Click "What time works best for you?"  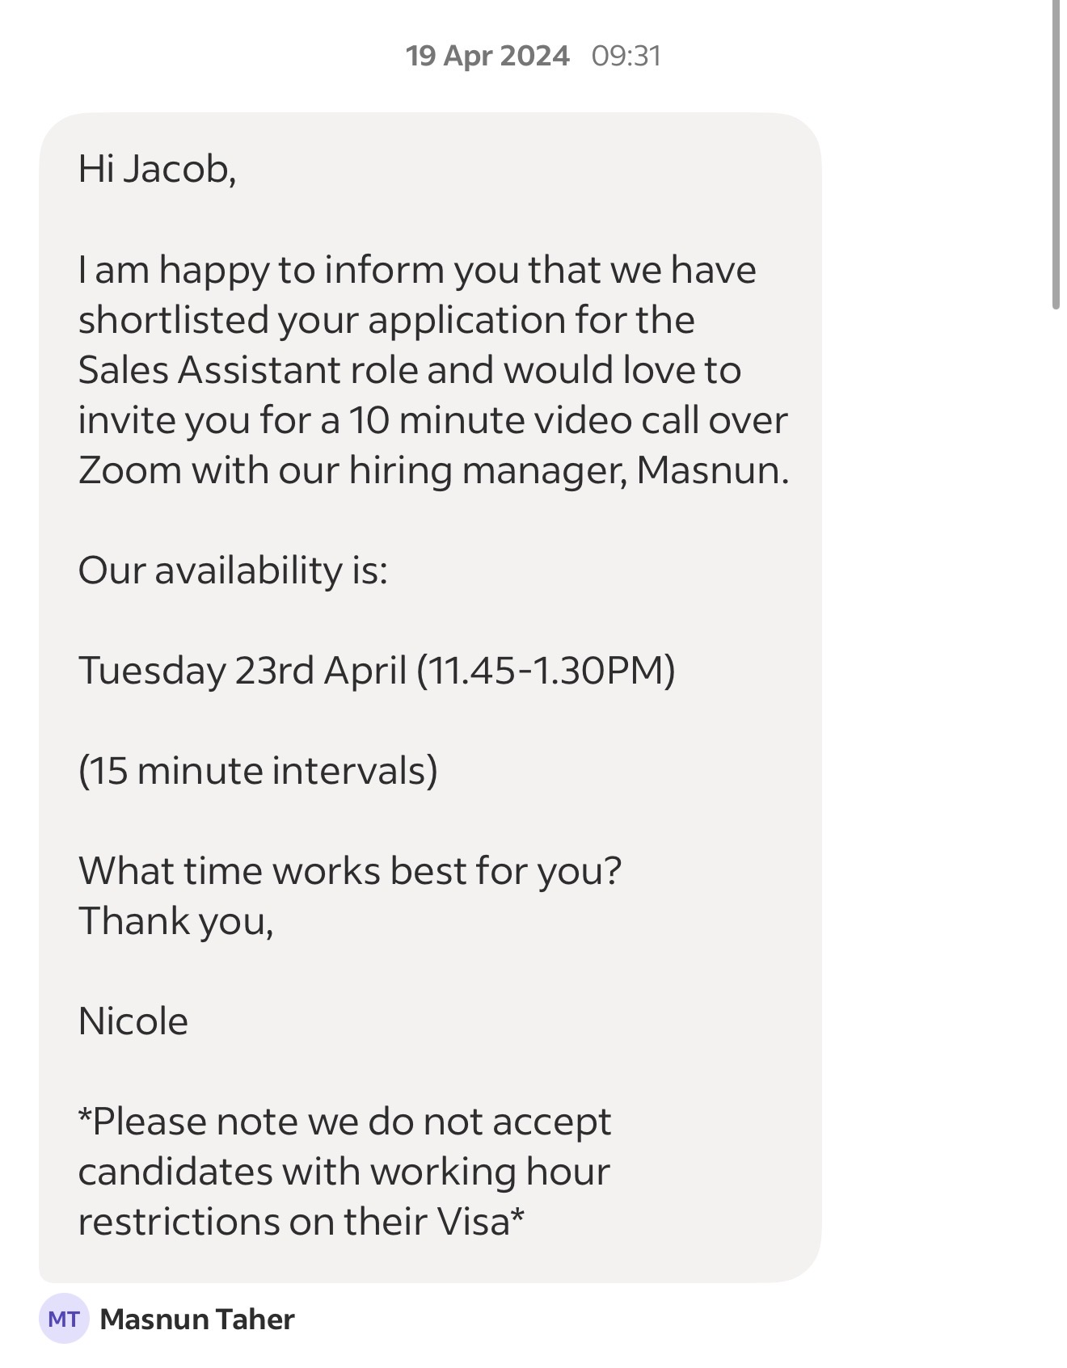(x=350, y=871)
